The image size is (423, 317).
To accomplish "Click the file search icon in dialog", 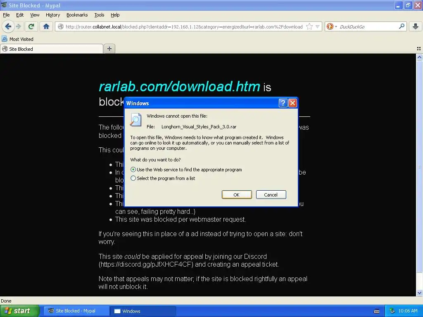I will 135,120.
